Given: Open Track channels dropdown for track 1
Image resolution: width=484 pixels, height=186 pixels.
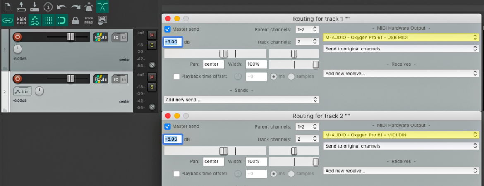Looking at the screenshot, I should [x=307, y=42].
